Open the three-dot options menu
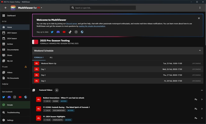This screenshot has height=124, width=206. tap(200, 8)
